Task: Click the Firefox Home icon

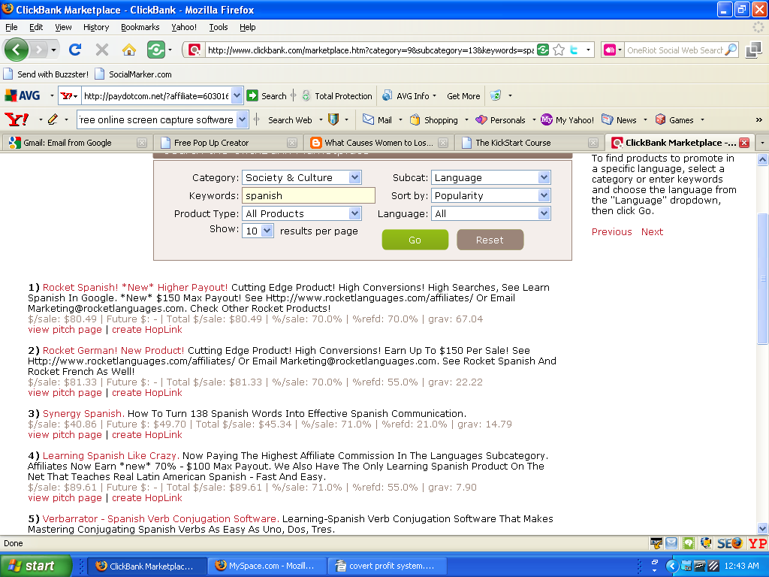Action: point(129,50)
